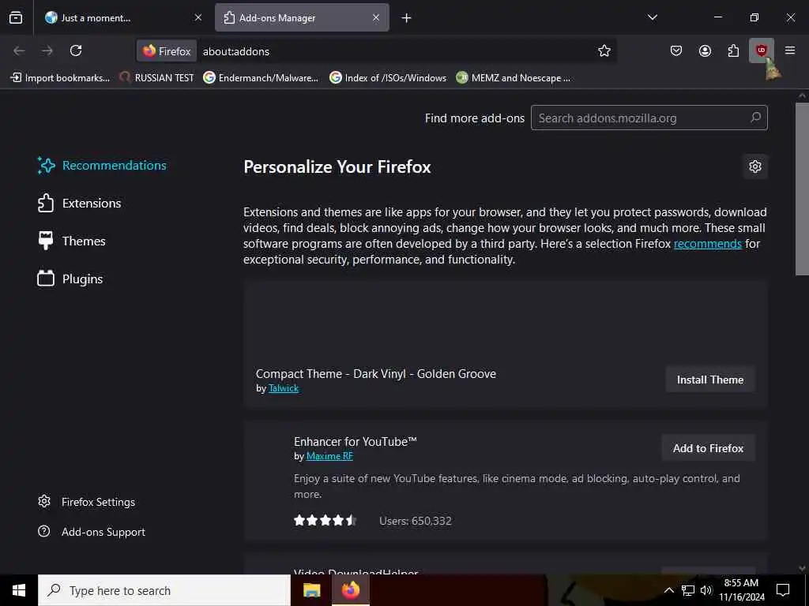This screenshot has width=809, height=606.
Task: Open the Firefox View icon
Action: coord(16,17)
